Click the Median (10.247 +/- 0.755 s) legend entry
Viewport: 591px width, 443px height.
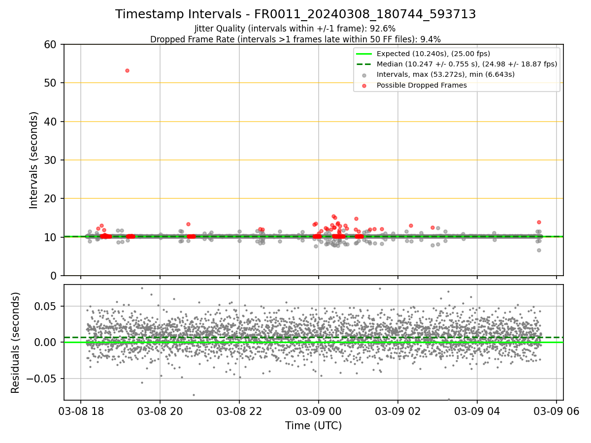point(467,64)
